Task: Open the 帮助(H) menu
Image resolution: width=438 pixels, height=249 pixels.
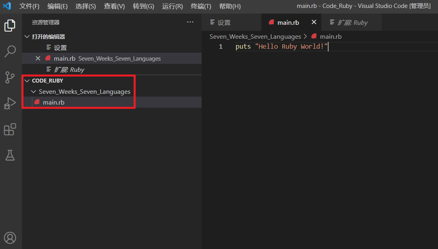Action: tap(230, 6)
